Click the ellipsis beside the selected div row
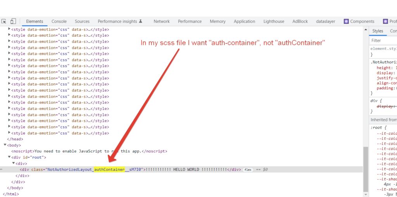 [x=2, y=170]
